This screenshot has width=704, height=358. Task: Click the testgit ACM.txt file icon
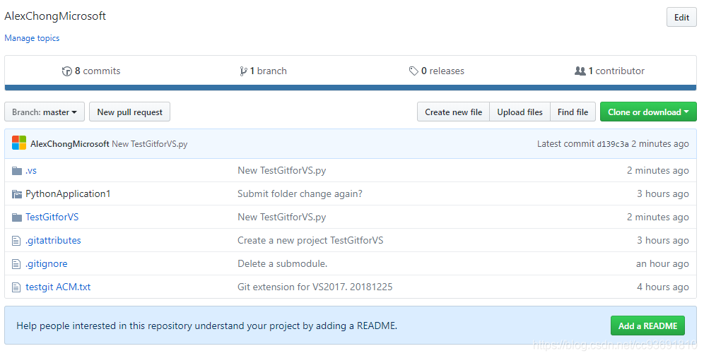17,287
